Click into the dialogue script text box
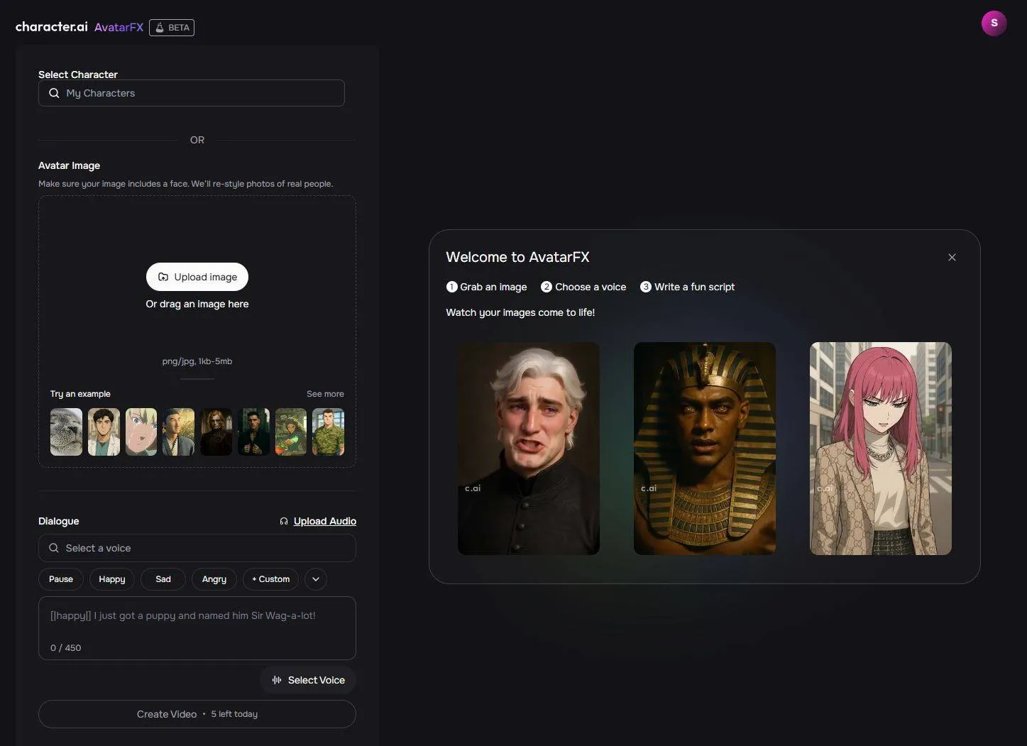The image size is (1027, 746). [197, 628]
